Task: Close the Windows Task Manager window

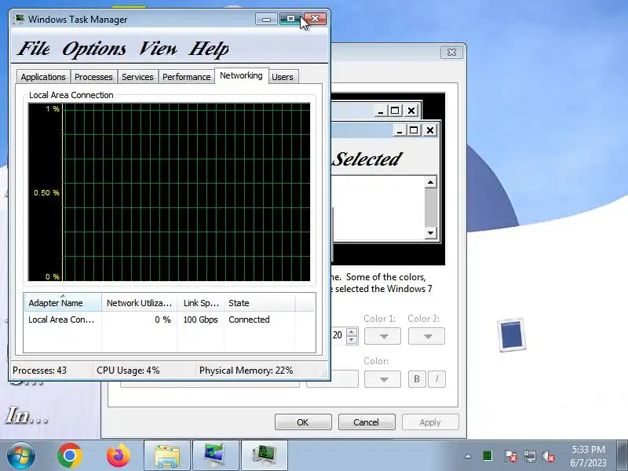Action: tap(316, 19)
